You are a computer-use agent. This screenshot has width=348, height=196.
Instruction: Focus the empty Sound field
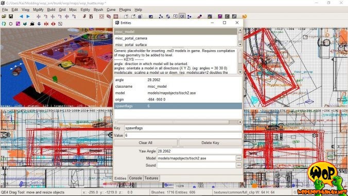(196, 165)
